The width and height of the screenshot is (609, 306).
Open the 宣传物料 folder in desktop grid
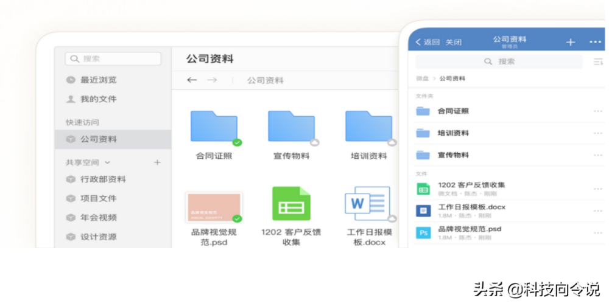[x=291, y=127]
